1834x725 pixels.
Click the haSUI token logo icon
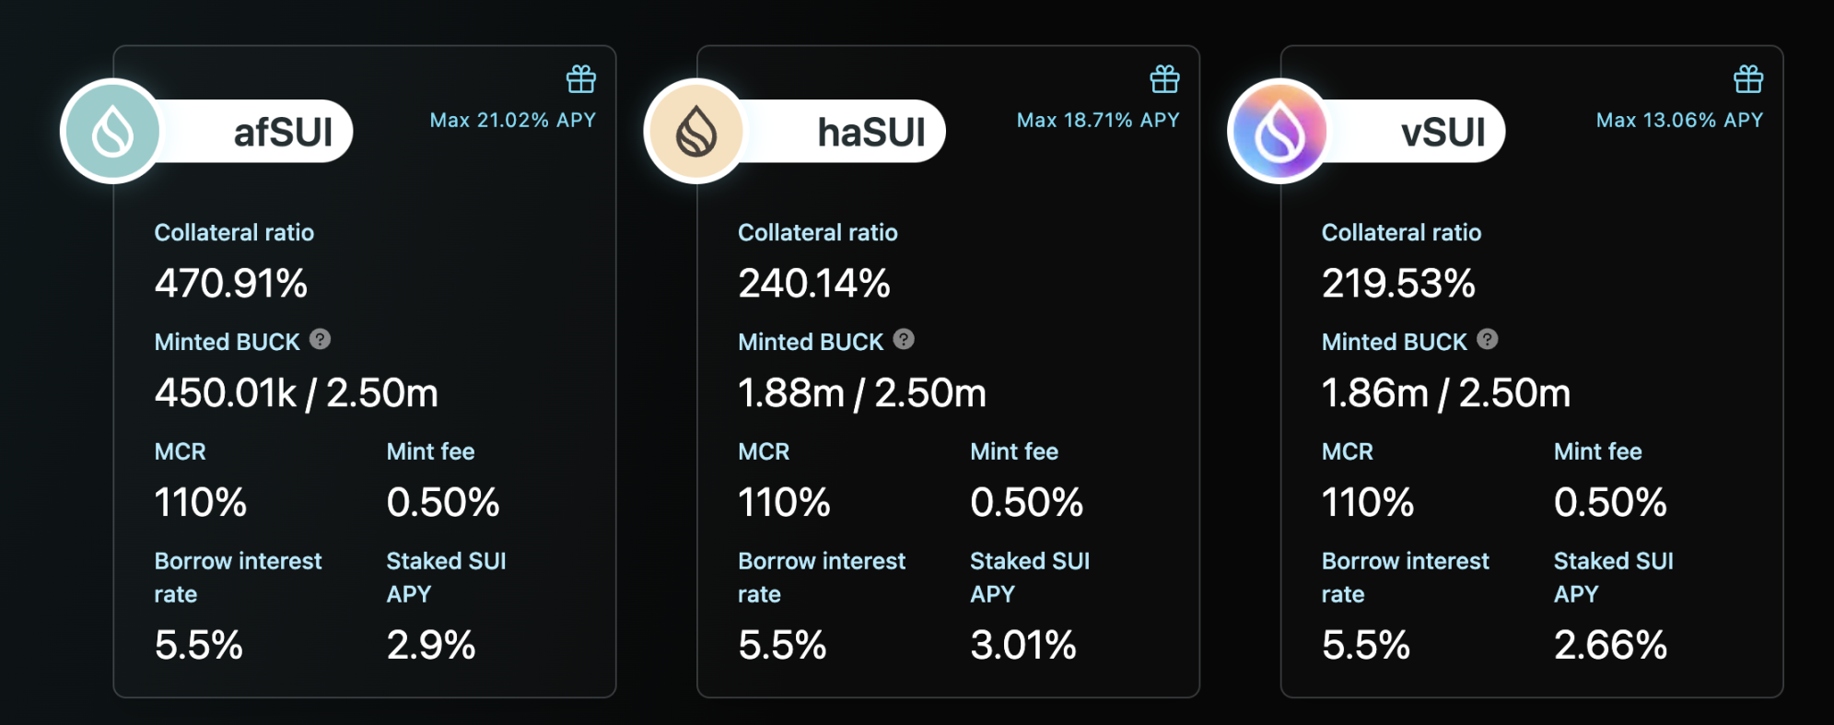(x=696, y=132)
